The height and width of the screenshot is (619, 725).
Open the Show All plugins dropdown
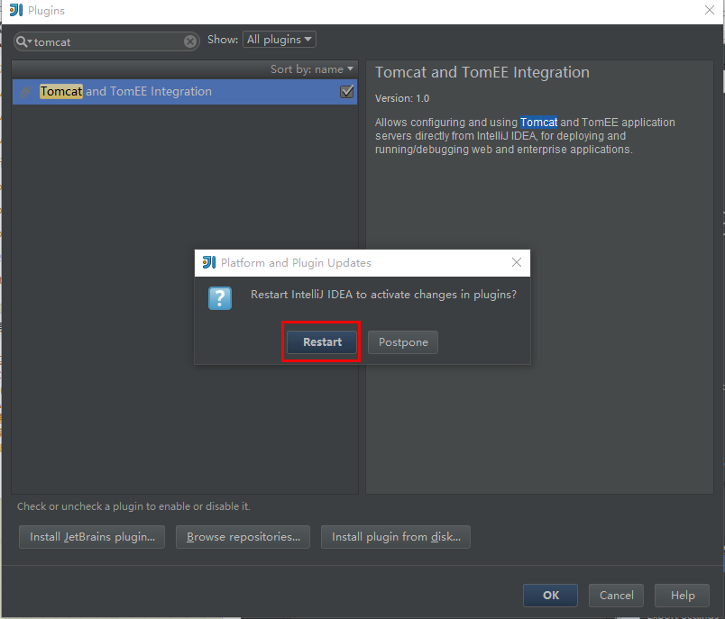280,40
